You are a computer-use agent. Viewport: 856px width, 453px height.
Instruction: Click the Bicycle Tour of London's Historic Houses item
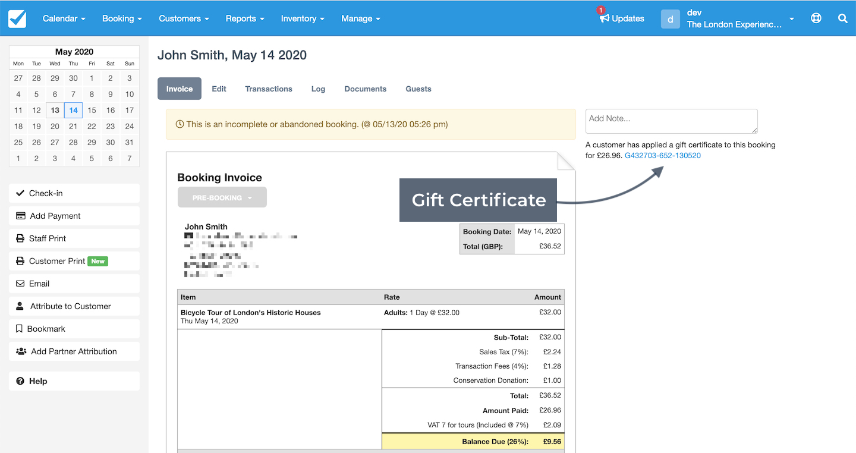click(251, 313)
